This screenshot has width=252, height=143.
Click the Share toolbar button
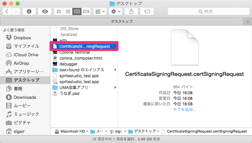[131, 11]
